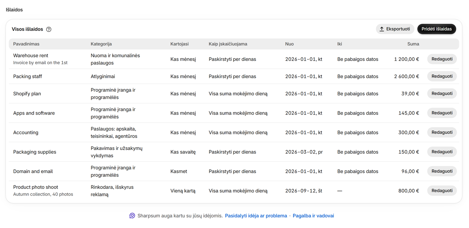Open Pagalba ir vadovai link

(313, 216)
